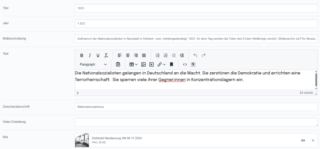Open the source code view

[185, 64]
